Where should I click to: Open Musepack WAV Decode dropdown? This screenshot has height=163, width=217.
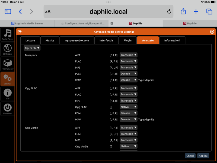click(x=129, y=80)
